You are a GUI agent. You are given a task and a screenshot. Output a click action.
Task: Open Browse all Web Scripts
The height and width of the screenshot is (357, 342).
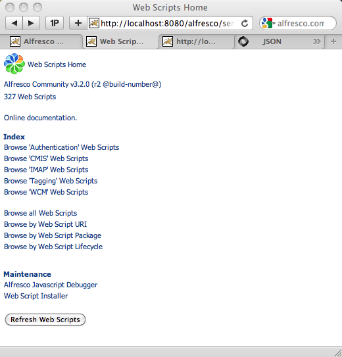[x=41, y=213]
